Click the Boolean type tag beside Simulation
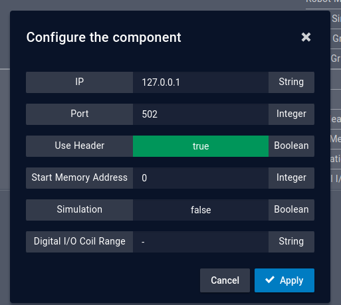Image resolution: width=341 pixels, height=305 pixels. [291, 210]
